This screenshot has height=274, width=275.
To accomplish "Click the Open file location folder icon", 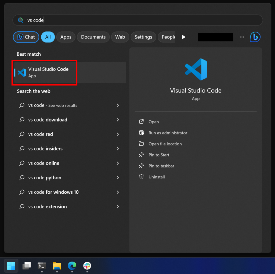I will [141, 144].
